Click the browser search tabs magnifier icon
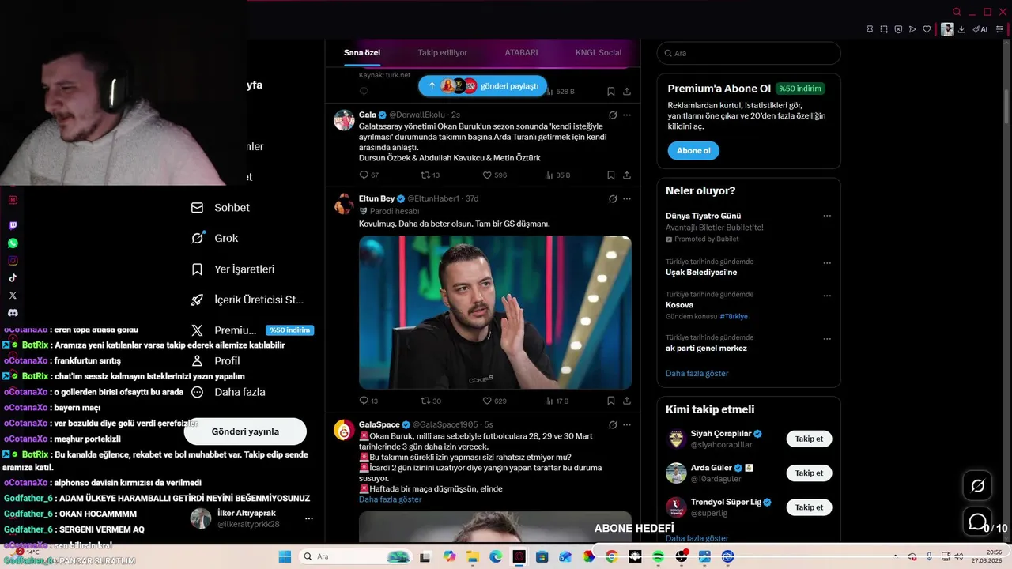The width and height of the screenshot is (1012, 569). pyautogui.click(x=957, y=12)
